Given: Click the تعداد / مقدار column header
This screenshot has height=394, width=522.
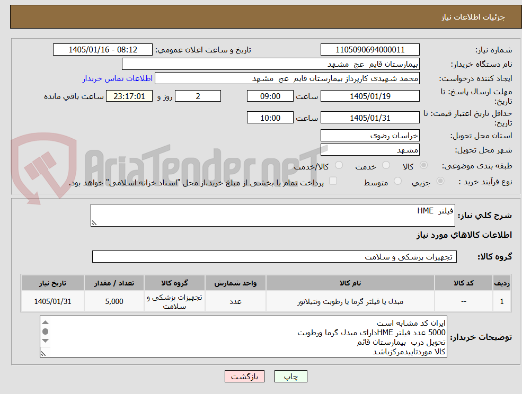Looking at the screenshot, I should [x=114, y=283].
